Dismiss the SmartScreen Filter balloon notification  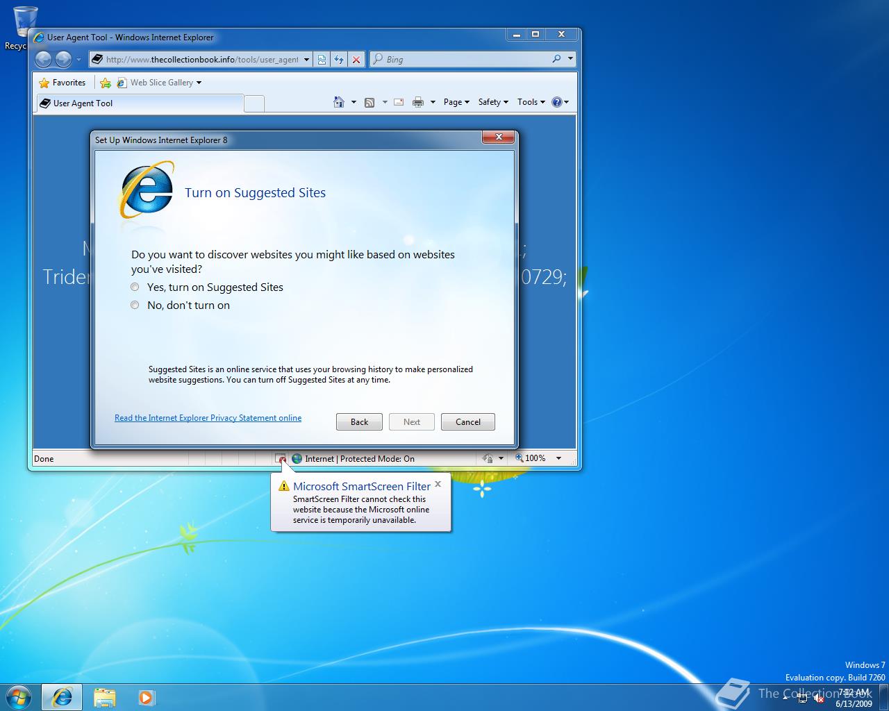tap(438, 484)
